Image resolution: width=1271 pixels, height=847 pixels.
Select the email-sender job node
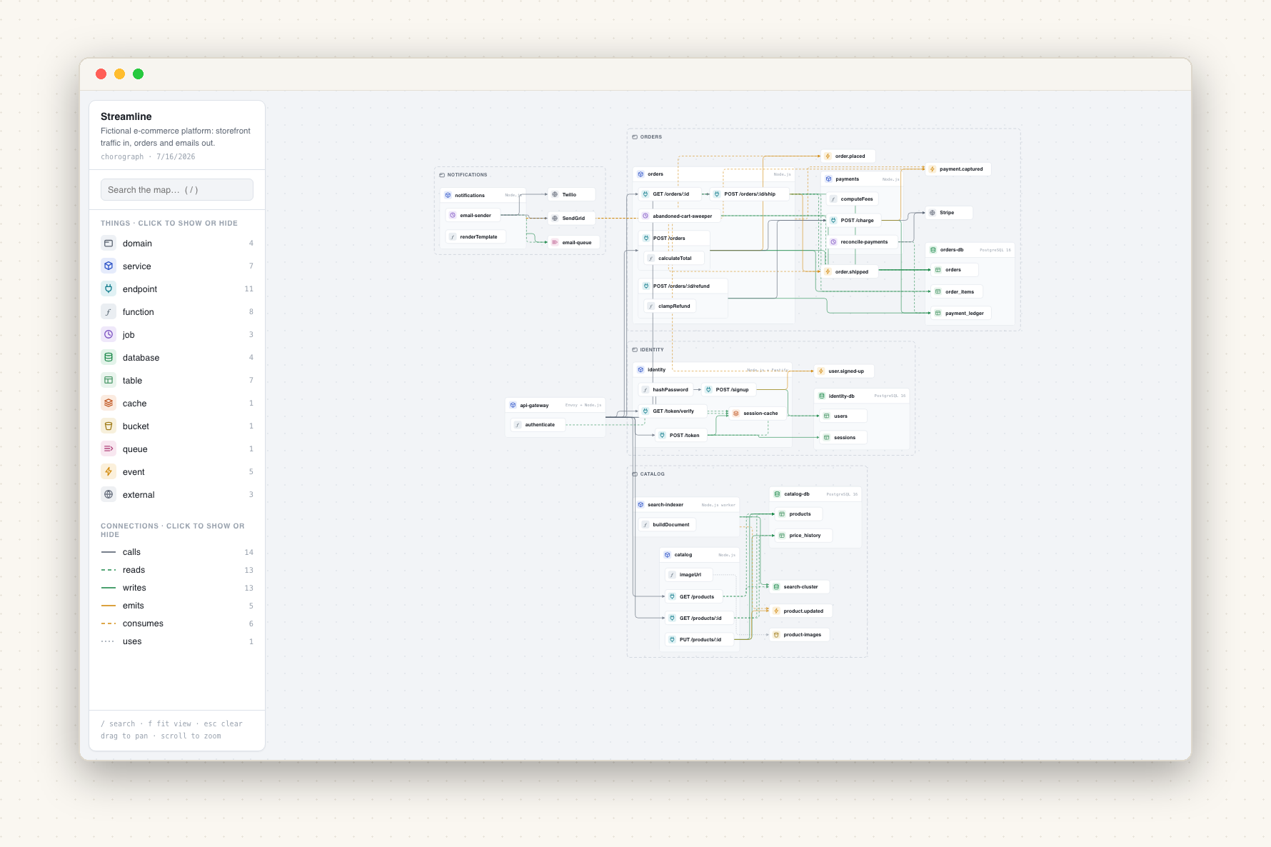tap(473, 215)
